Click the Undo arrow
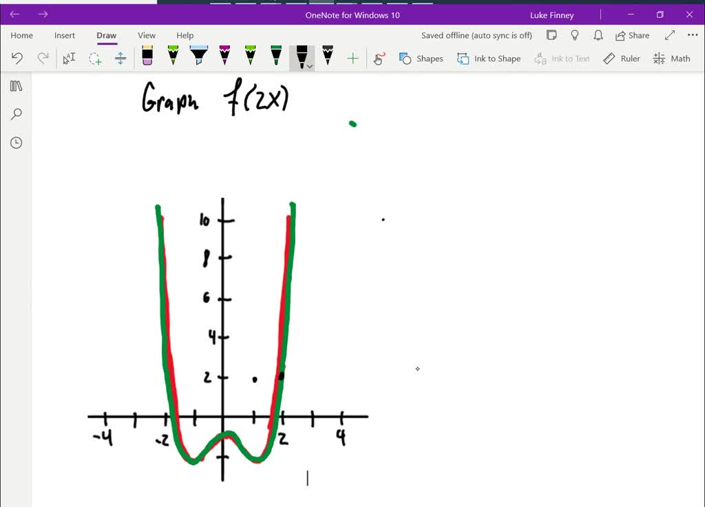Viewport: 705px width, 507px height. [17, 58]
